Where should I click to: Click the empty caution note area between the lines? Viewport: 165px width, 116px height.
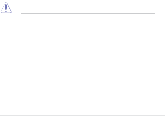(x=87, y=7)
